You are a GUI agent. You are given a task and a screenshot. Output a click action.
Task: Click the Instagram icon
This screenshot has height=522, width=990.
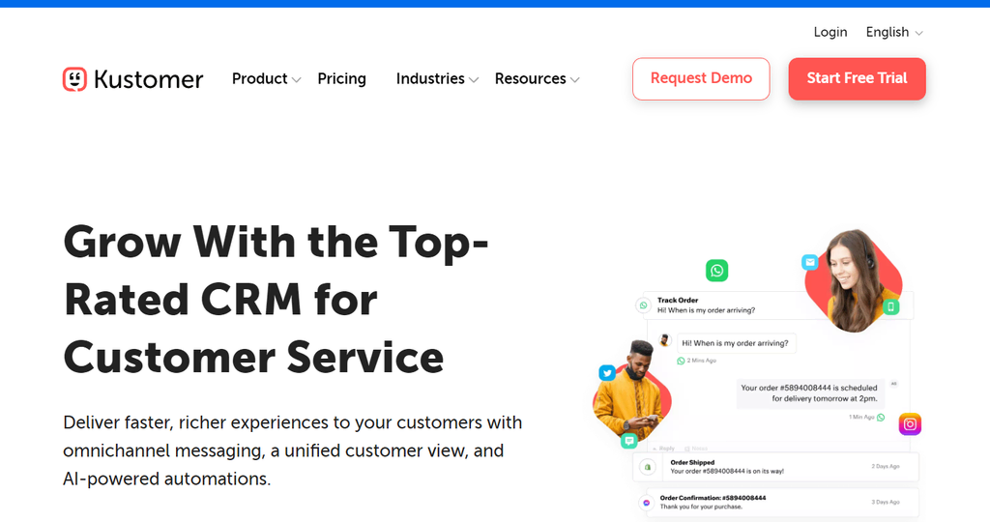(x=909, y=423)
